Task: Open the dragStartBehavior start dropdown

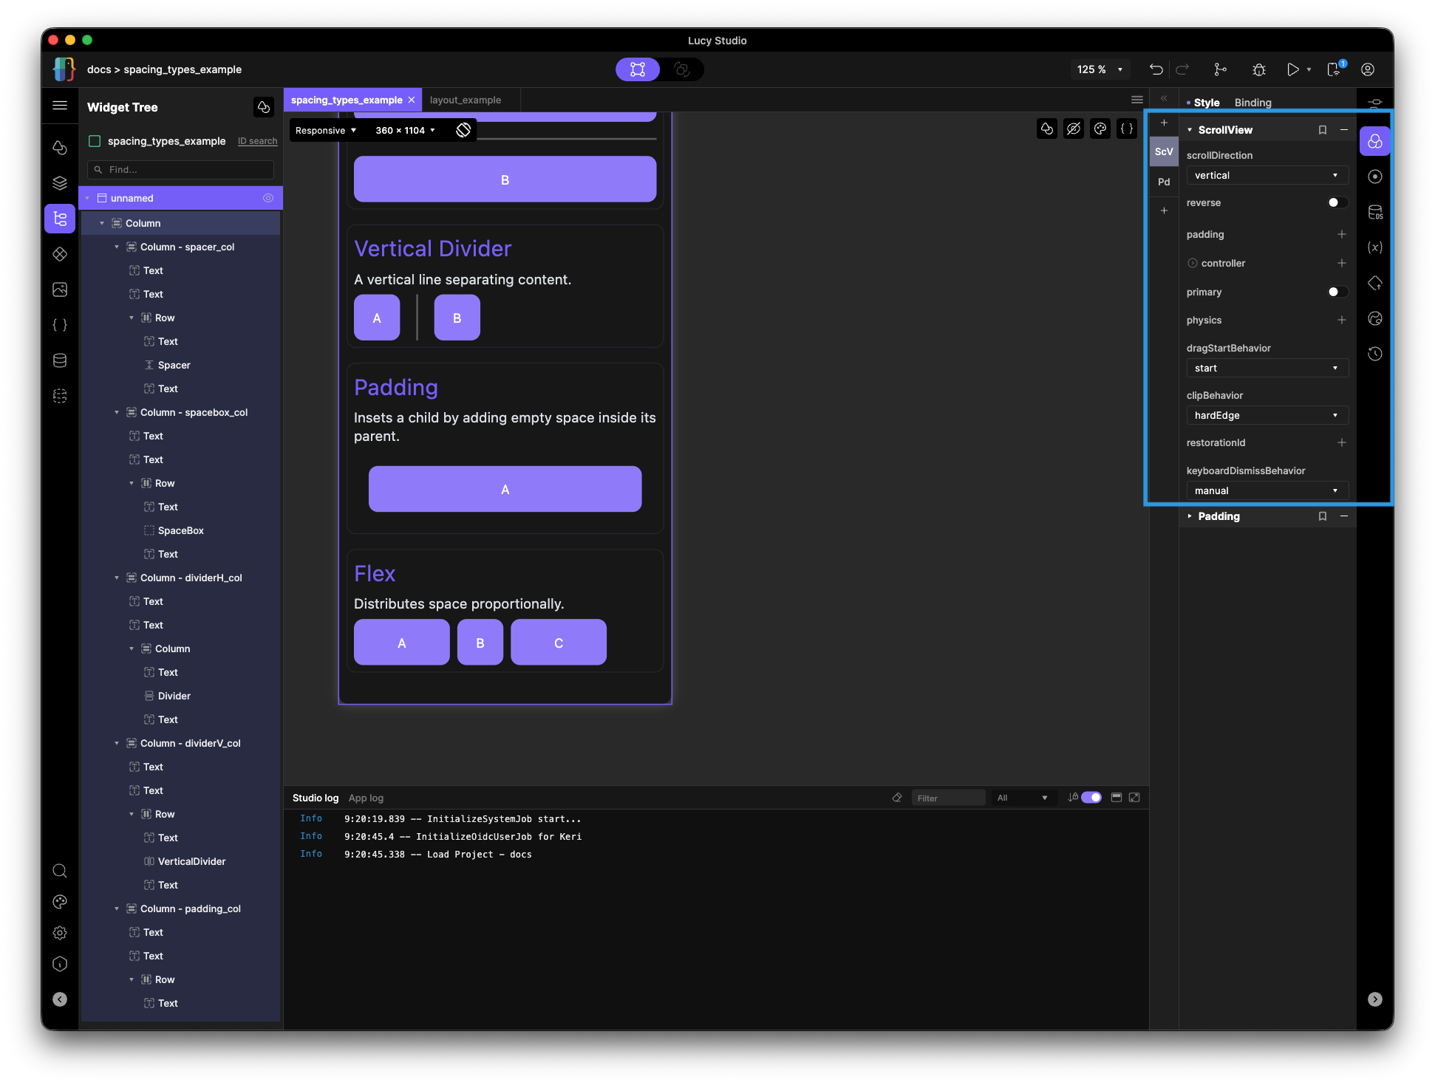Action: (x=1267, y=369)
